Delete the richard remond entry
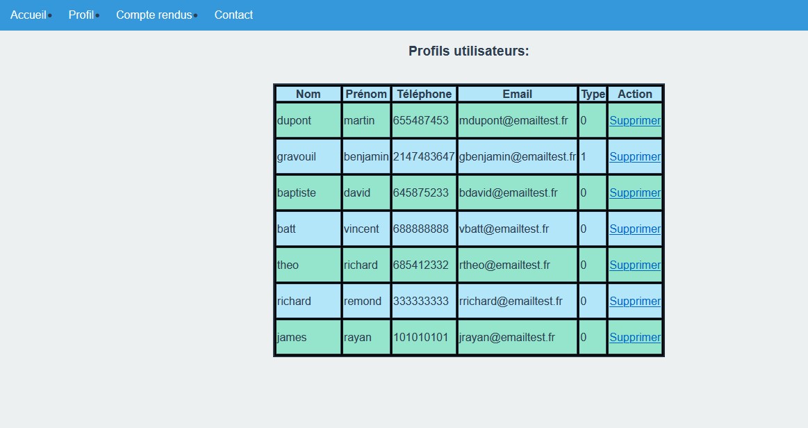The image size is (808, 428). click(x=634, y=302)
